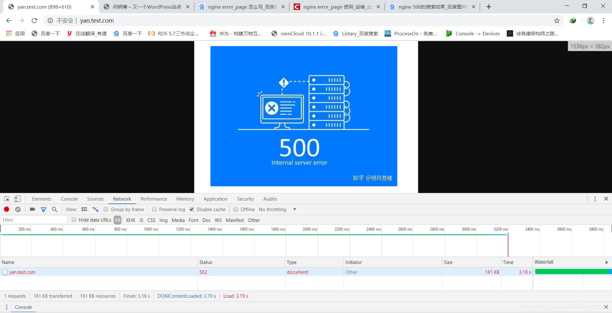This screenshot has width=612, height=313.
Task: Activate the inspect element picker
Action: [7, 199]
